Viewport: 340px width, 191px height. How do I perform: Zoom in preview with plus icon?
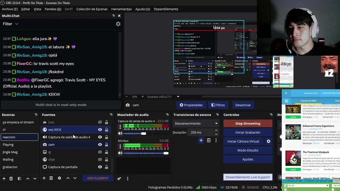[x=143, y=97]
